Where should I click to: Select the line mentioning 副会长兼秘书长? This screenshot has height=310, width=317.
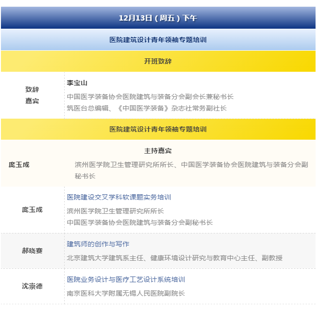point(150,97)
